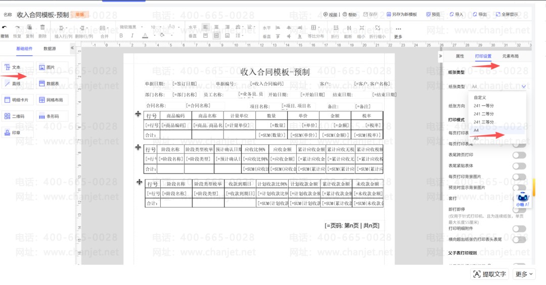Select the 网格布局 grid layout component
This screenshot has width=546, height=285.
[x=52, y=100]
